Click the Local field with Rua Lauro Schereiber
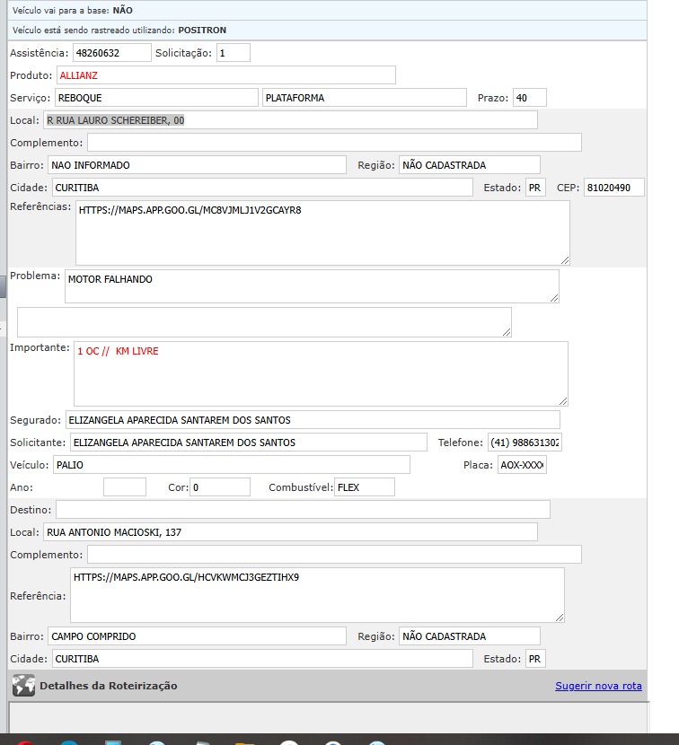Screen dimensions: 679x745 tap(290, 120)
